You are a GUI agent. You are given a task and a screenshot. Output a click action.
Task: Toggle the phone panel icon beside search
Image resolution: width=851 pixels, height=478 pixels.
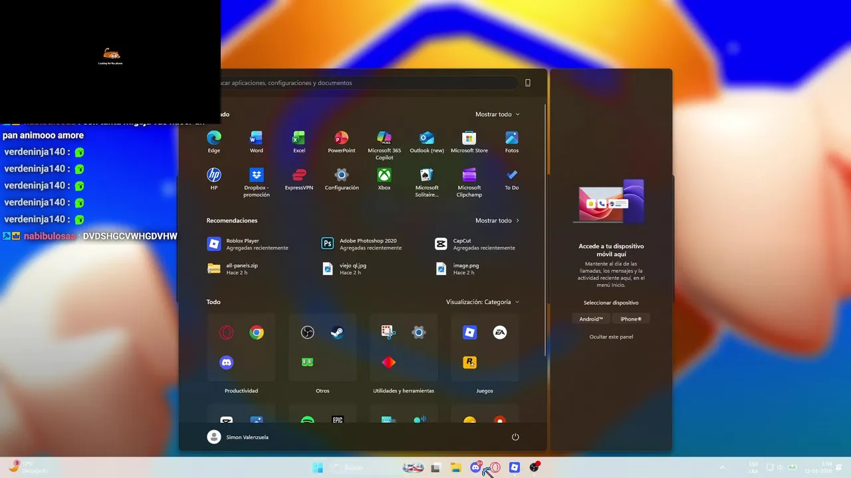pos(528,83)
